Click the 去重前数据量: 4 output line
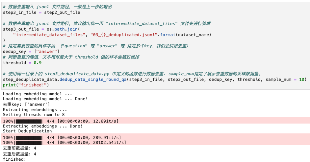 point(19,148)
